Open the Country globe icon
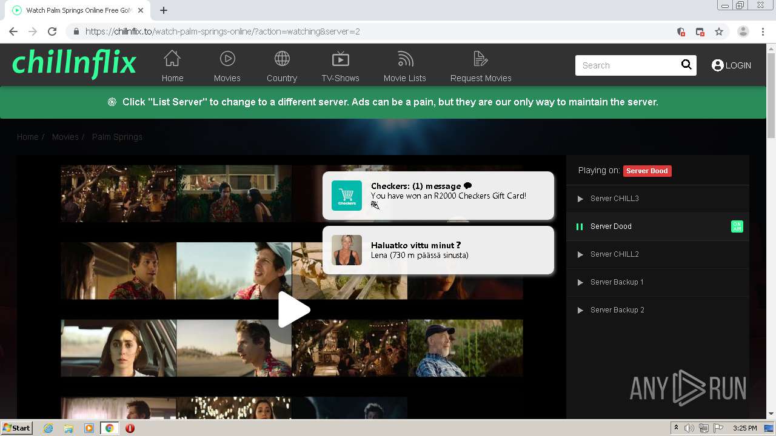Screen dimensions: 776x436 point(282,59)
